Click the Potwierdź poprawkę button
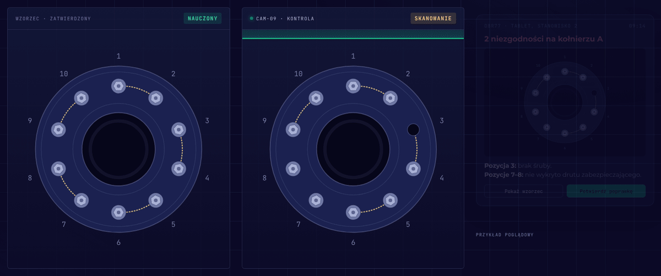 point(606,191)
